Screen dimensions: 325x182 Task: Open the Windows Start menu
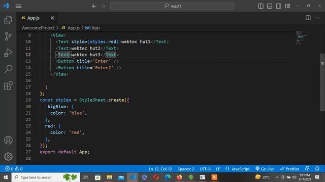click(x=6, y=177)
